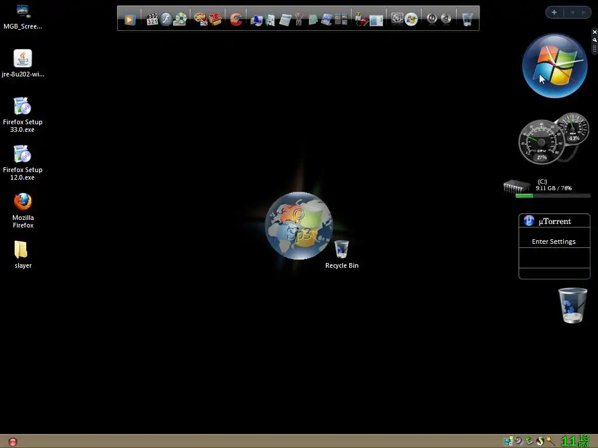
Task: Click the green taskbar clock 11:13 PM
Action: 575,441
